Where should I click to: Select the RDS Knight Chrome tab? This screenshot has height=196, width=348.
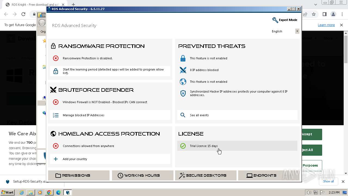point(35,5)
